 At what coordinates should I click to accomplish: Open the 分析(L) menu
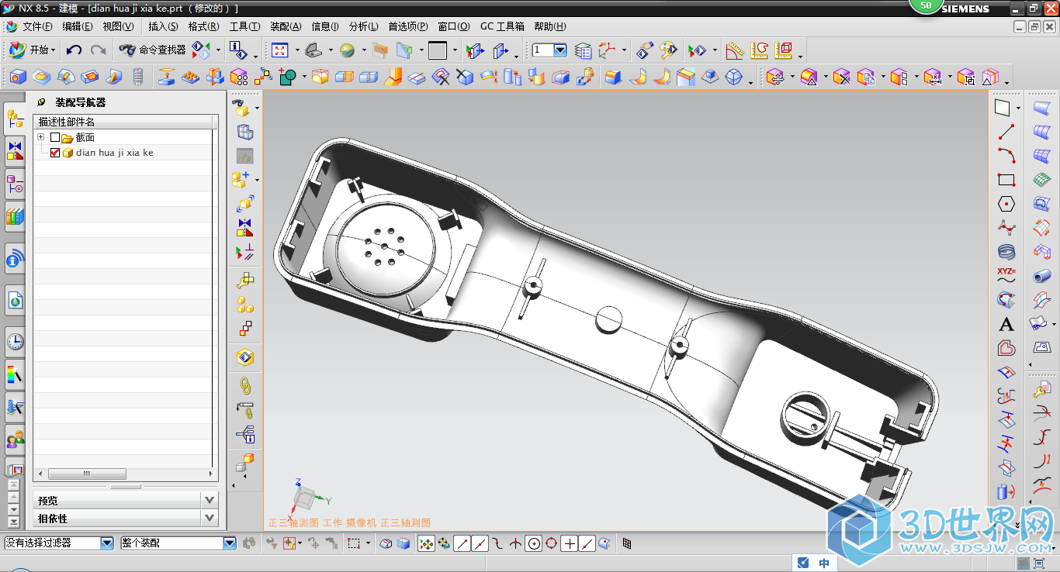(x=364, y=26)
